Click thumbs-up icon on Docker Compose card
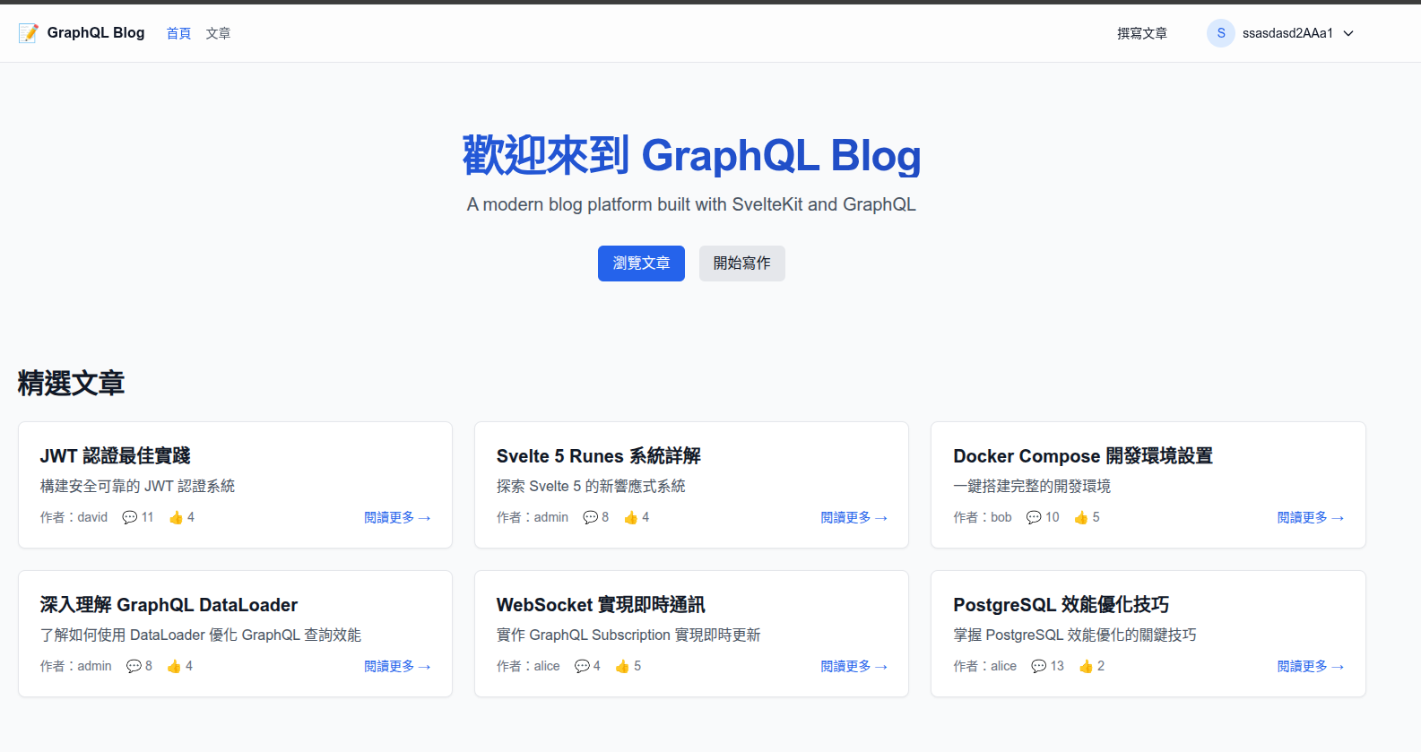The image size is (1421, 752). pyautogui.click(x=1081, y=517)
